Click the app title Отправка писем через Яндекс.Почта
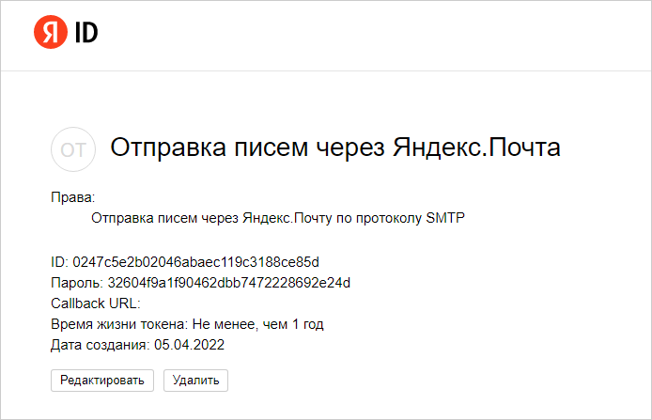This screenshot has height=420, width=652. pos(335,148)
